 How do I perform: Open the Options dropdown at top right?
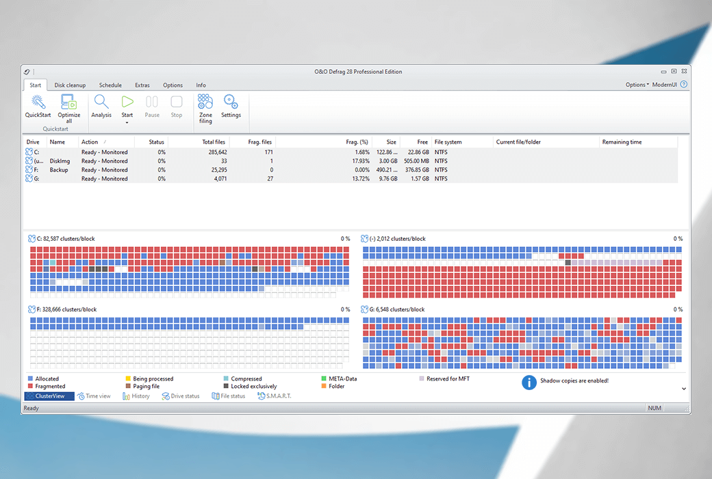(637, 85)
